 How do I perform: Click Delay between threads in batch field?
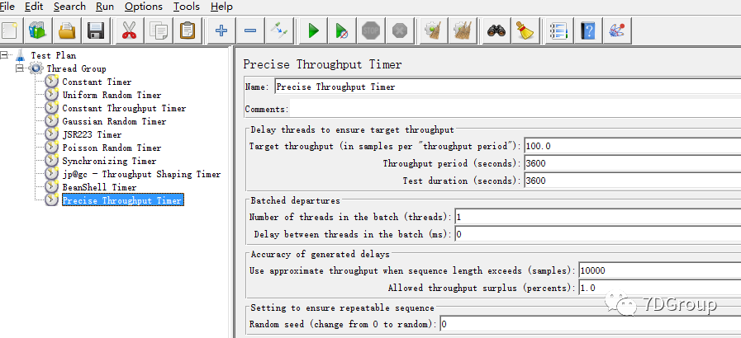(x=598, y=234)
